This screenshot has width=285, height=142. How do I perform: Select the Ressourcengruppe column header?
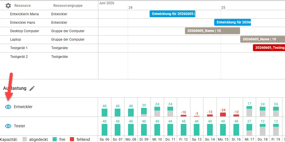pyautogui.click(x=68, y=6)
